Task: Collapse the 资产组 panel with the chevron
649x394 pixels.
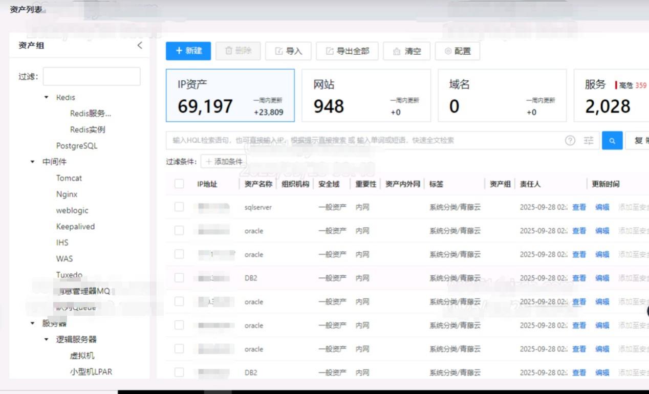Action: pos(140,46)
